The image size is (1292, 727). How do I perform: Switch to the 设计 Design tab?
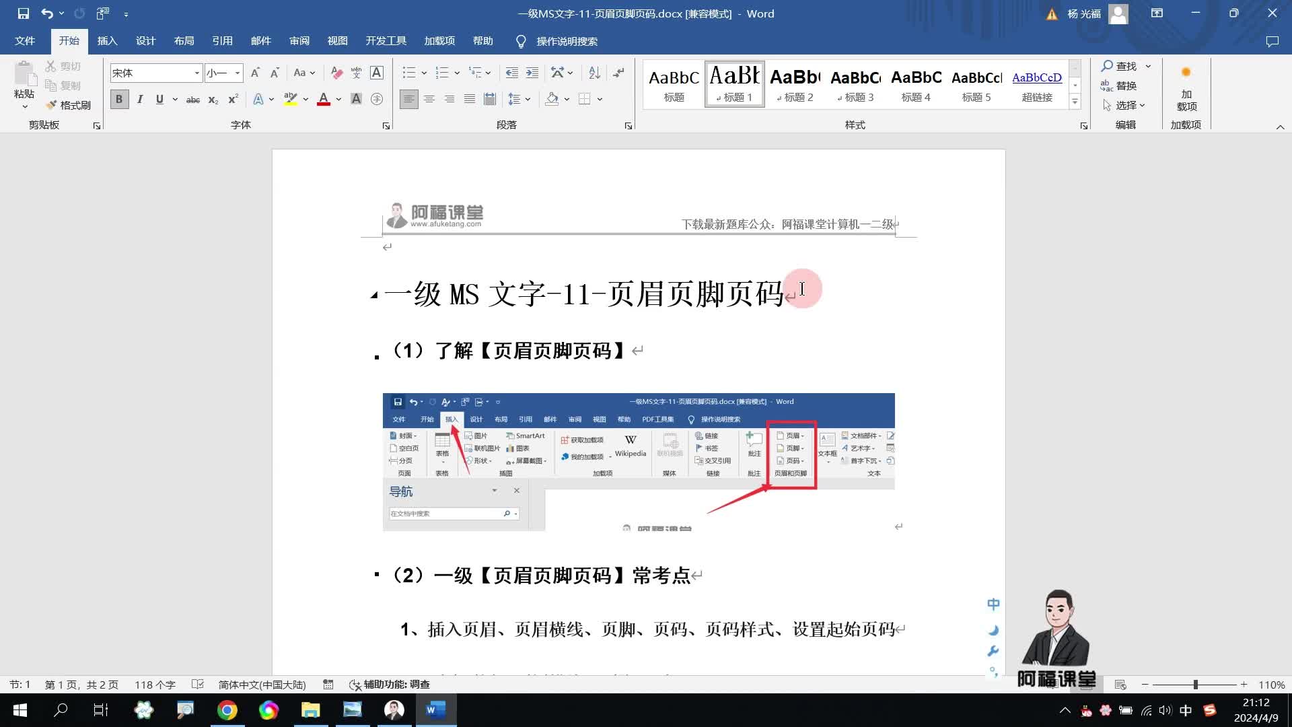[x=145, y=41]
